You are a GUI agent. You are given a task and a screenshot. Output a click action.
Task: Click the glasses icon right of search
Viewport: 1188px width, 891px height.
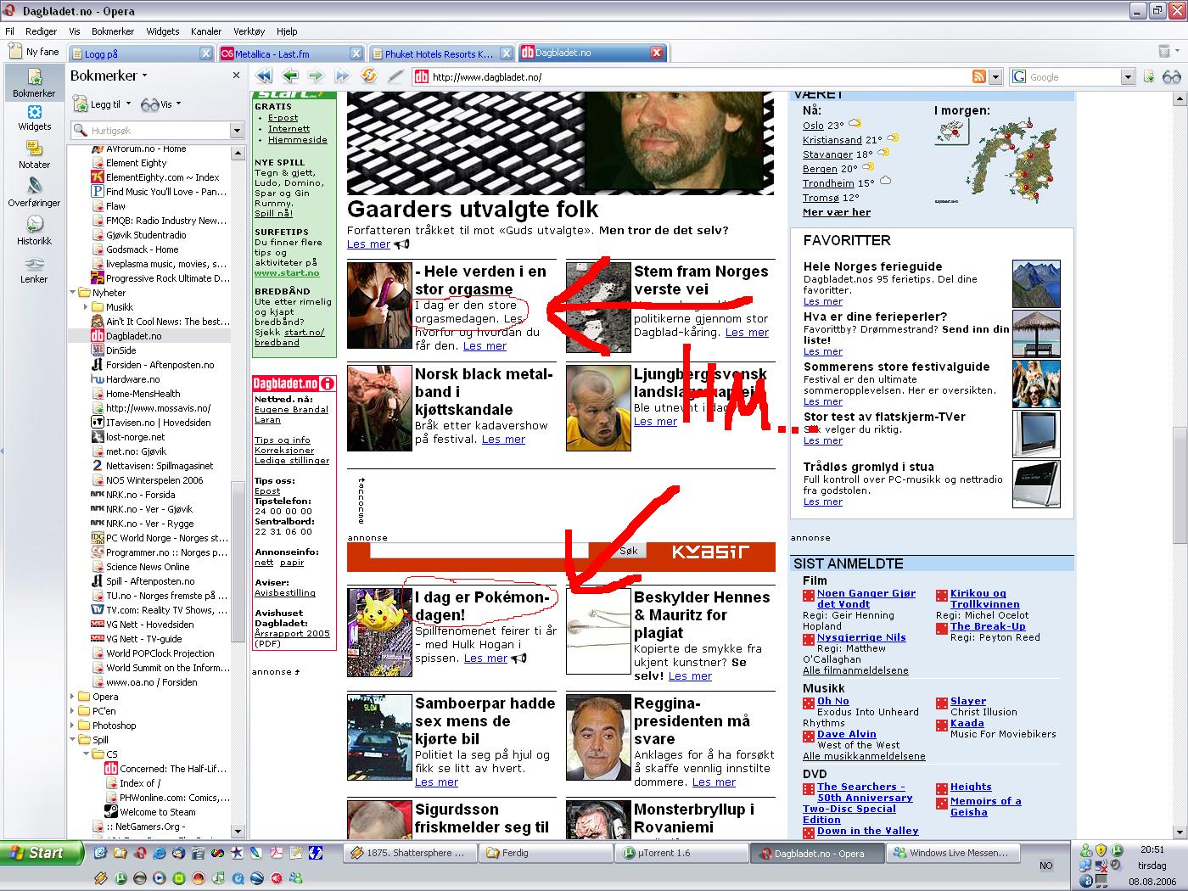1171,77
